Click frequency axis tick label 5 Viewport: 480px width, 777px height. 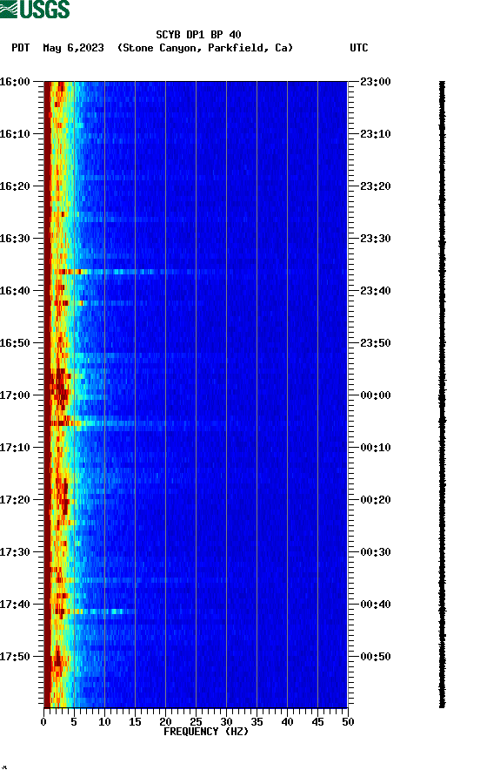click(x=74, y=722)
